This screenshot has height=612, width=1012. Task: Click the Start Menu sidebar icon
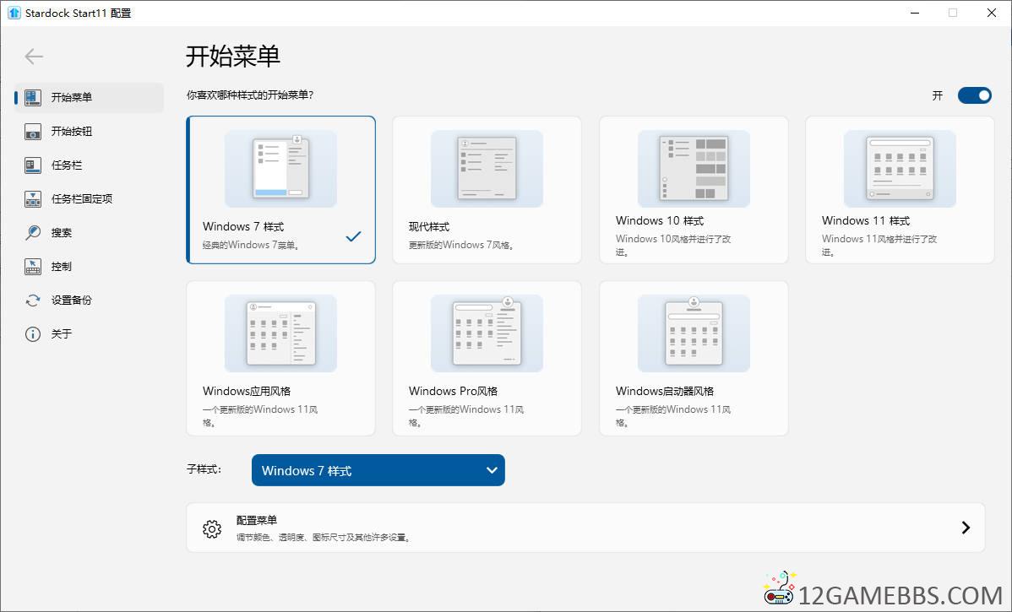coord(33,97)
